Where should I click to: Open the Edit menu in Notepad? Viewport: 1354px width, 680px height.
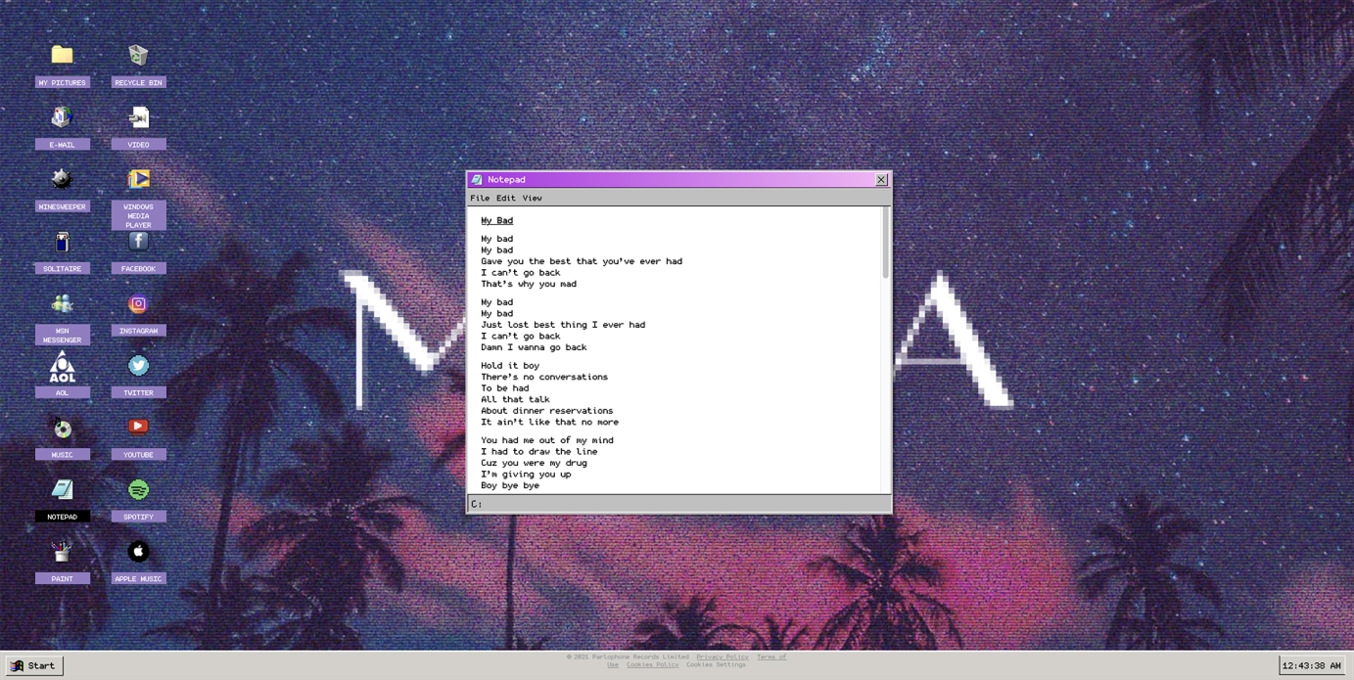(x=505, y=199)
